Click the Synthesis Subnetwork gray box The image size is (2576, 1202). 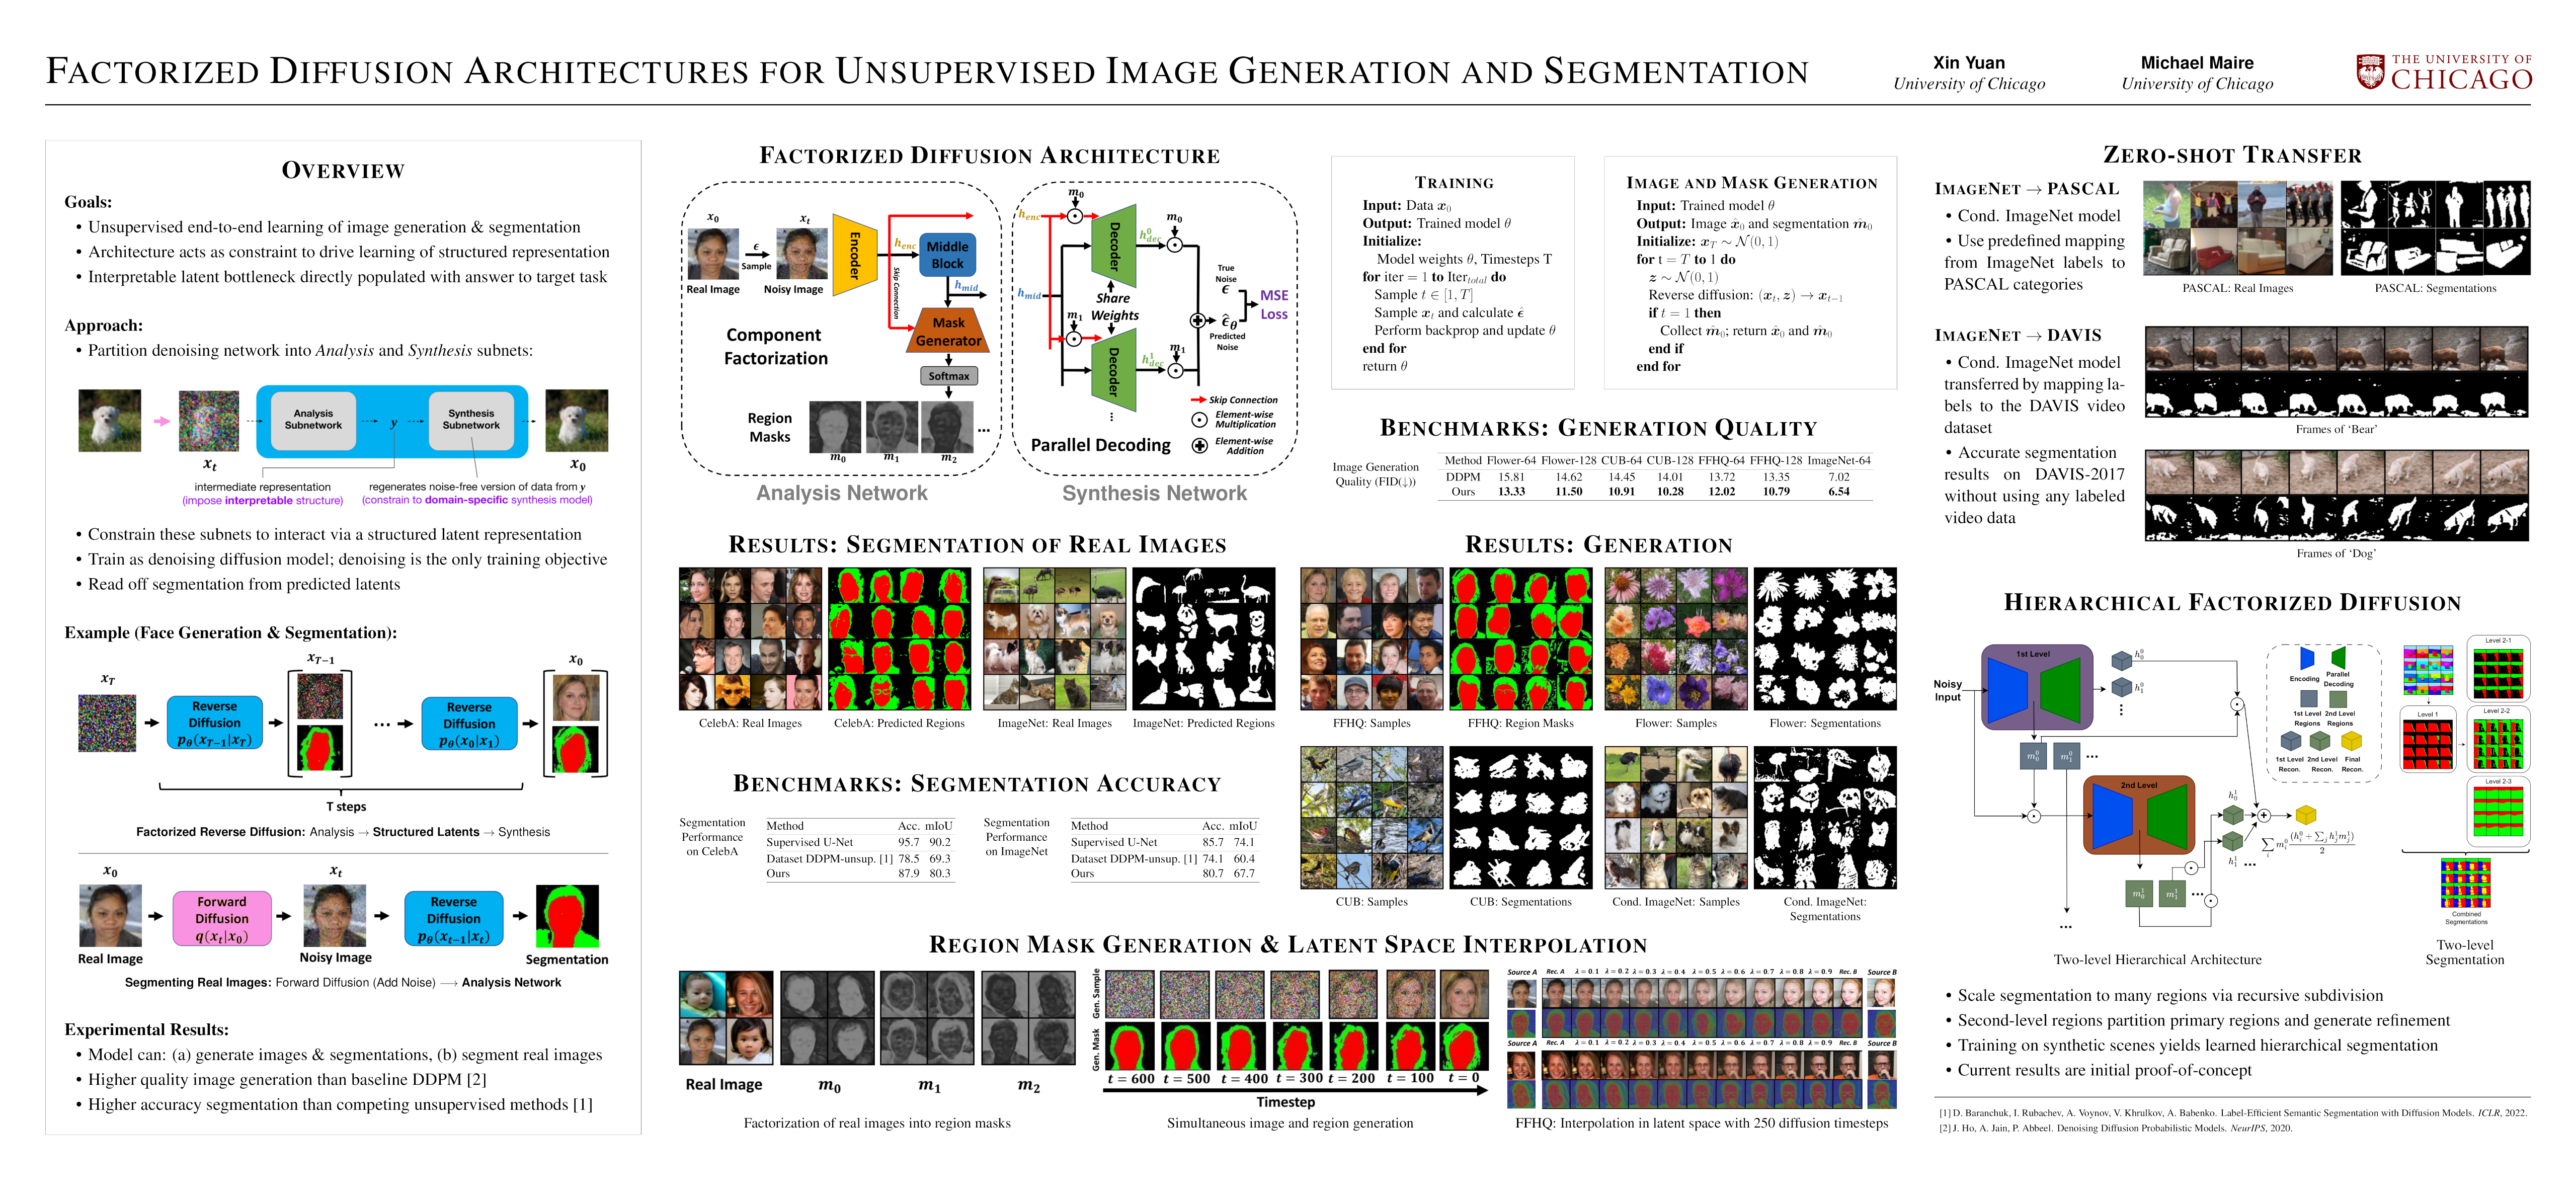[471, 420]
